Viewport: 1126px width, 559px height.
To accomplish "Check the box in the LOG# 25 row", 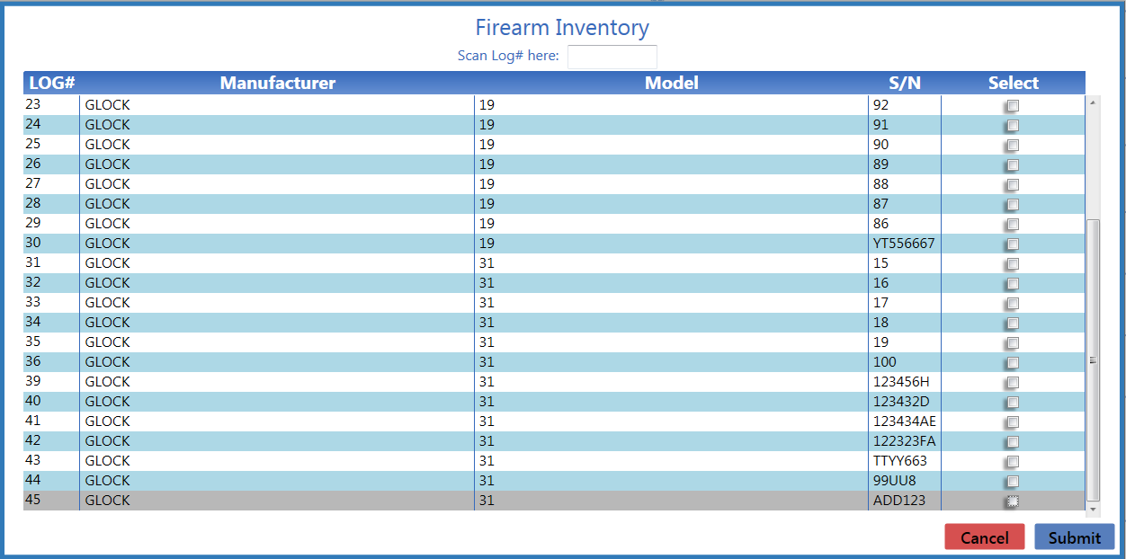I will tap(1013, 146).
